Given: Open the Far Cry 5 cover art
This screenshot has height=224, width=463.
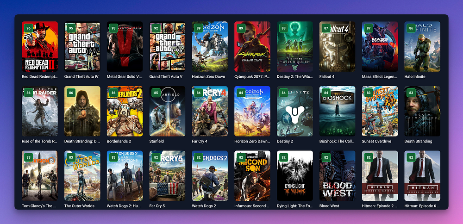Looking at the screenshot, I should 168,176.
